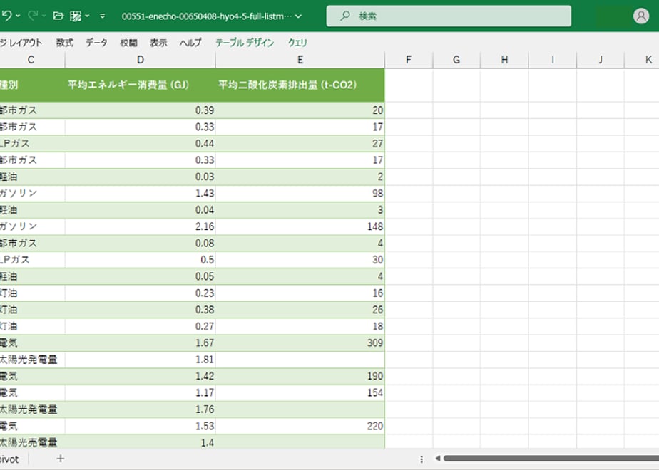Select the cell with value 190

[x=300, y=376]
